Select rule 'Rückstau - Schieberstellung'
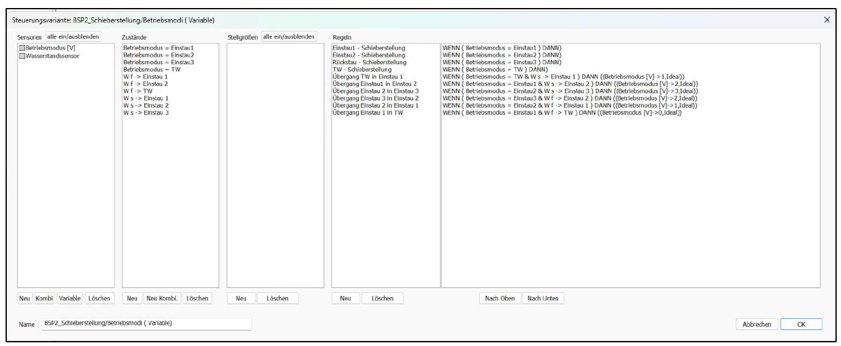 coord(369,62)
